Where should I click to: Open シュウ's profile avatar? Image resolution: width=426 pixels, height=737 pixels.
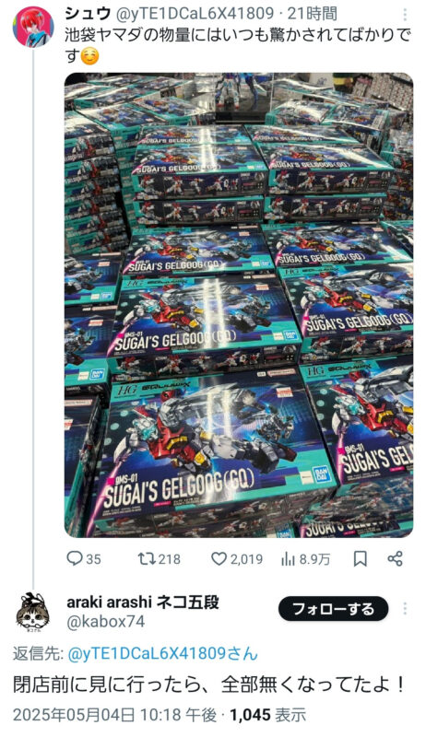33,27
